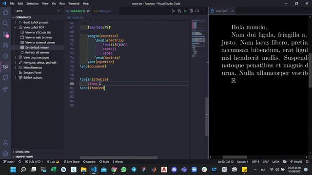
Task: Click the CRLF line ending indicator
Action: [266, 162]
